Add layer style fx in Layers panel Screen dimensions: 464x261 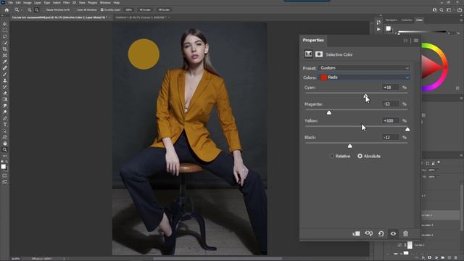click(423, 258)
